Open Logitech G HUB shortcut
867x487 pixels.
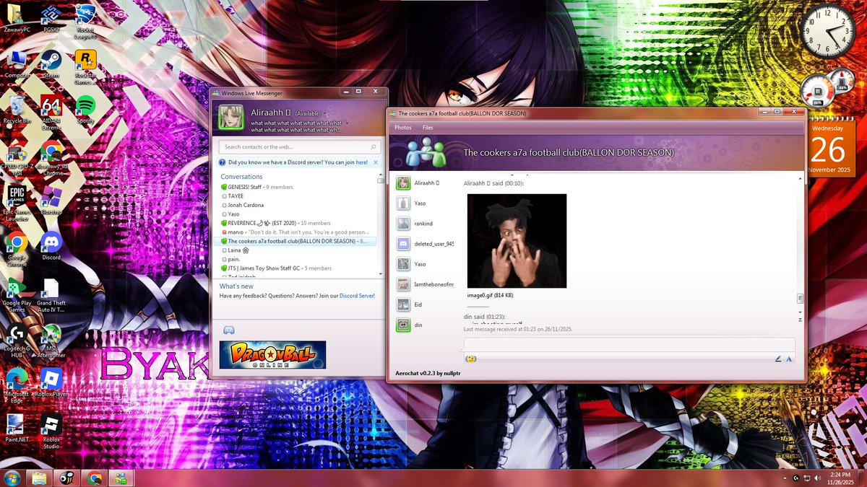17,341
